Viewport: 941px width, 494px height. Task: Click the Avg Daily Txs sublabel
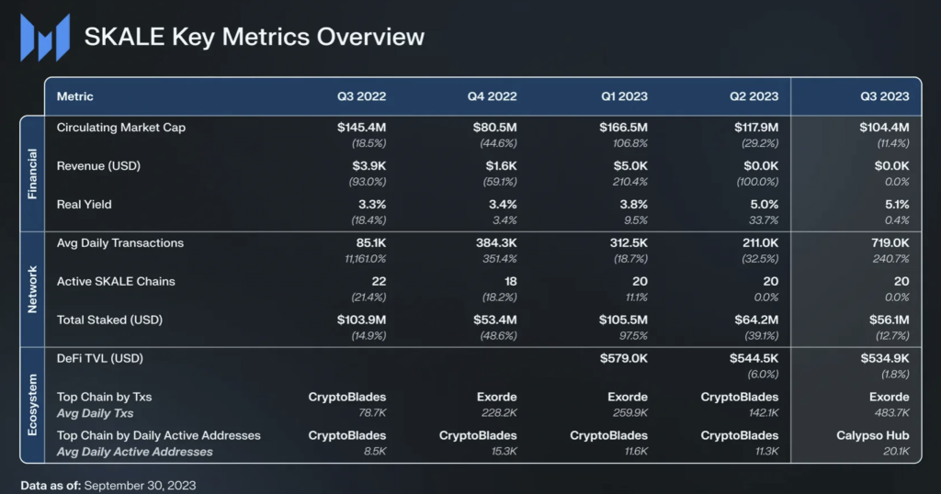95,413
